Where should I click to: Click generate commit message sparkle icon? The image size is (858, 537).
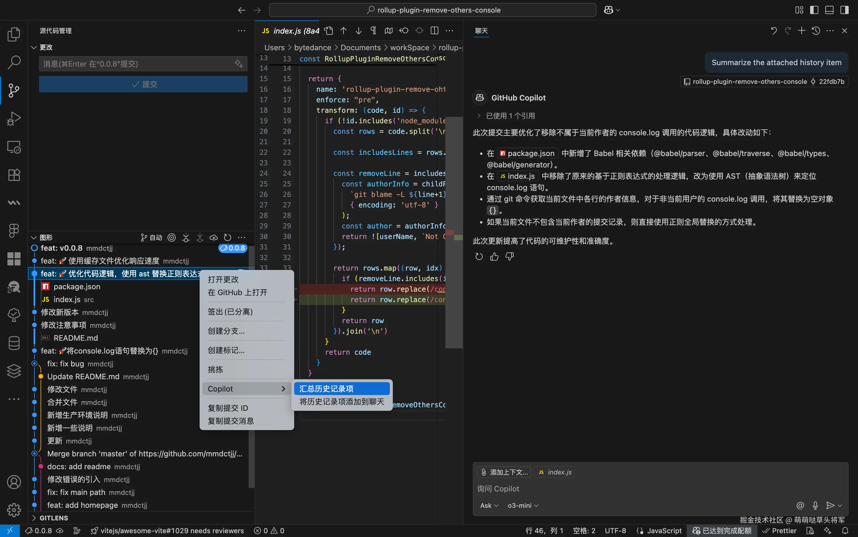tap(238, 64)
